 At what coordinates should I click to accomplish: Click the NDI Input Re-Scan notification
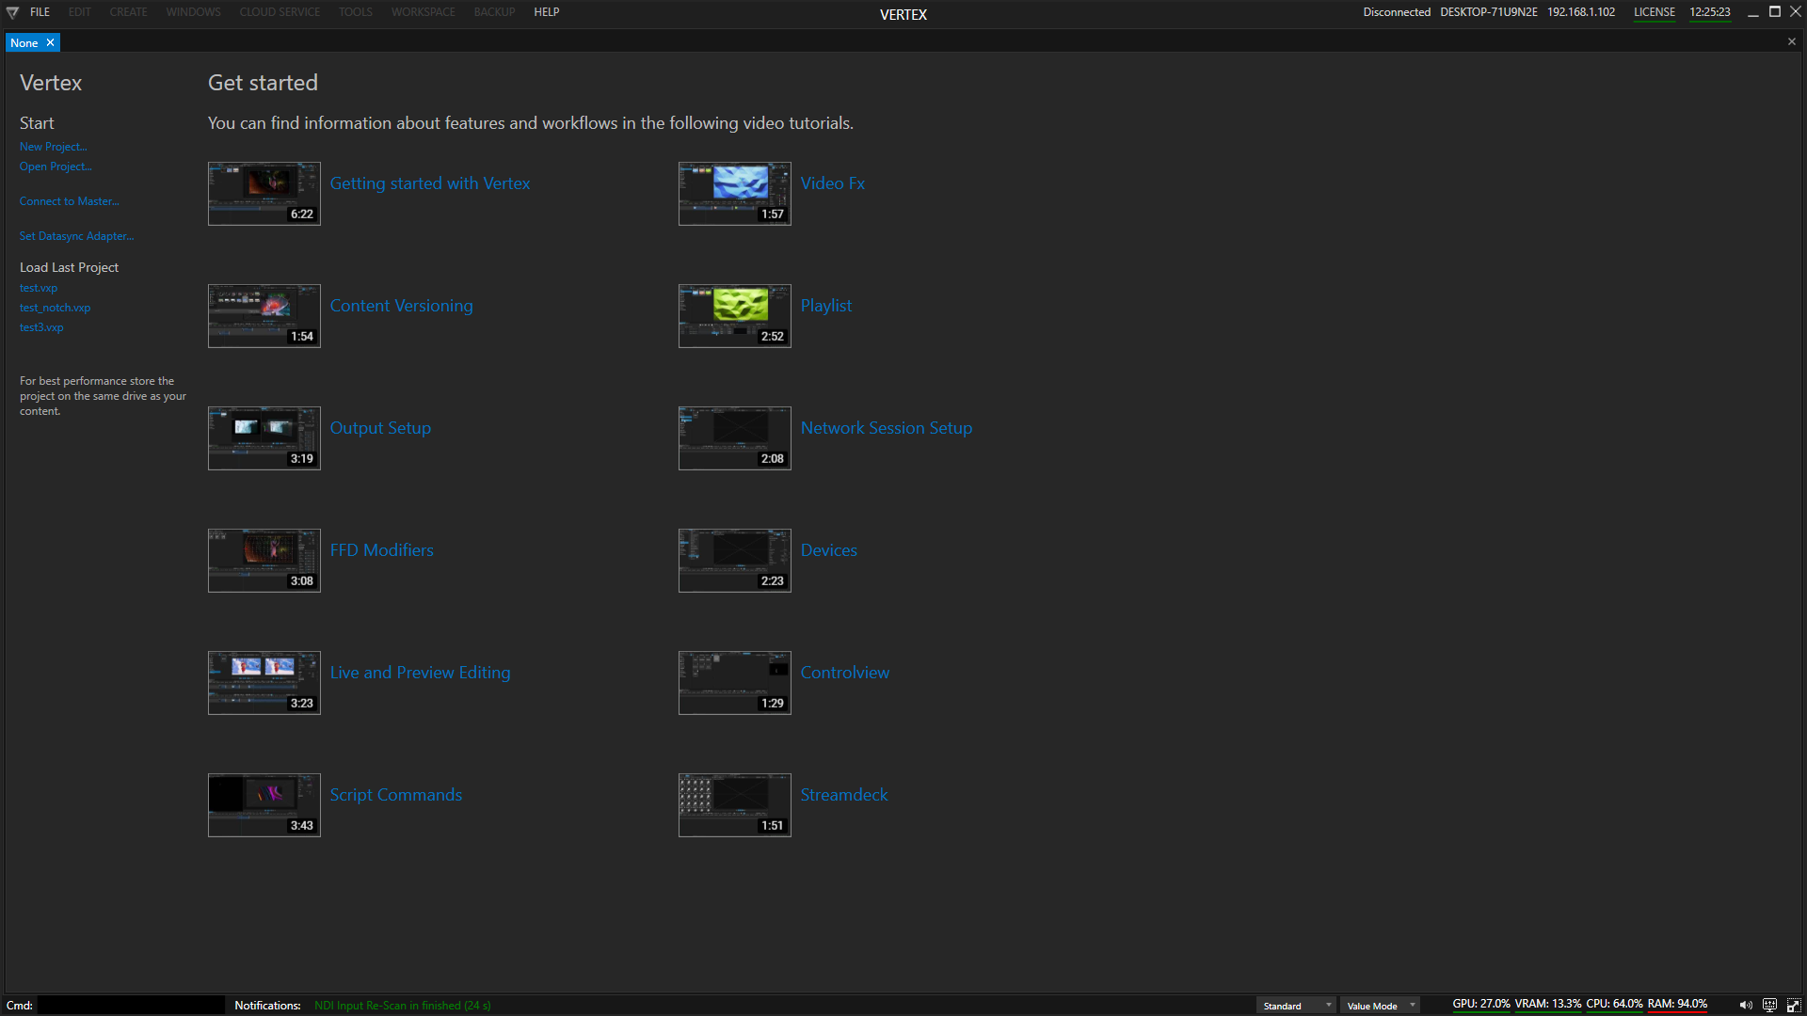point(403,1006)
